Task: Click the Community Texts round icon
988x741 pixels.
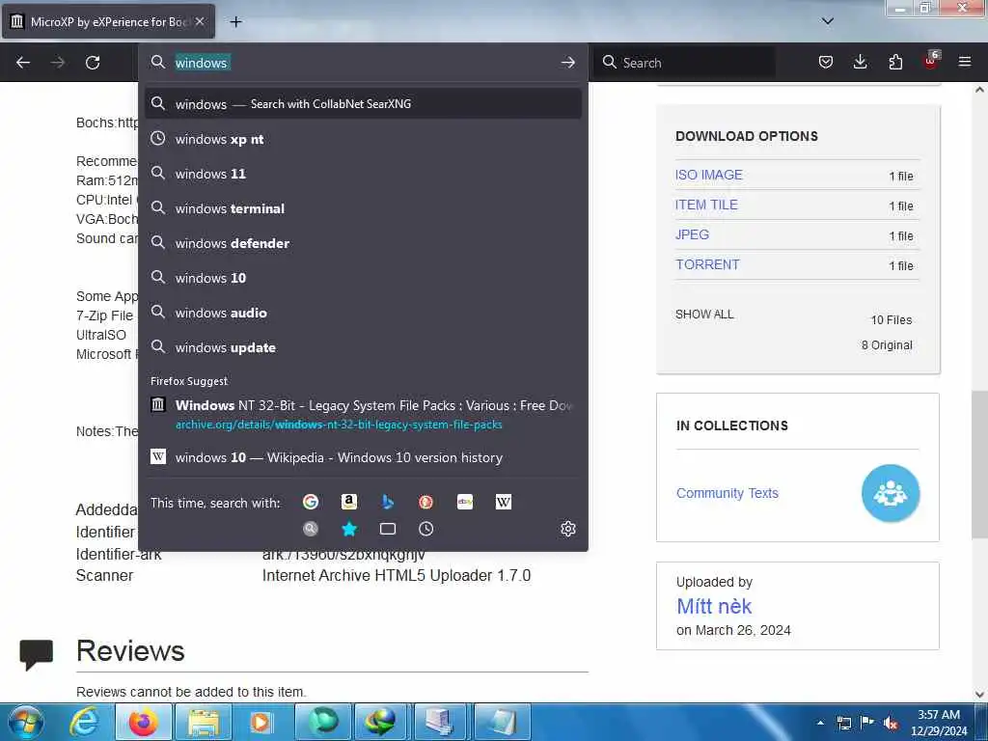Action: point(891,493)
